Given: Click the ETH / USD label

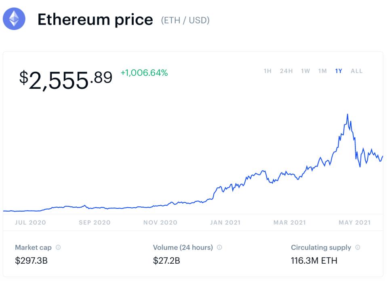Looking at the screenshot, I should coord(185,19).
